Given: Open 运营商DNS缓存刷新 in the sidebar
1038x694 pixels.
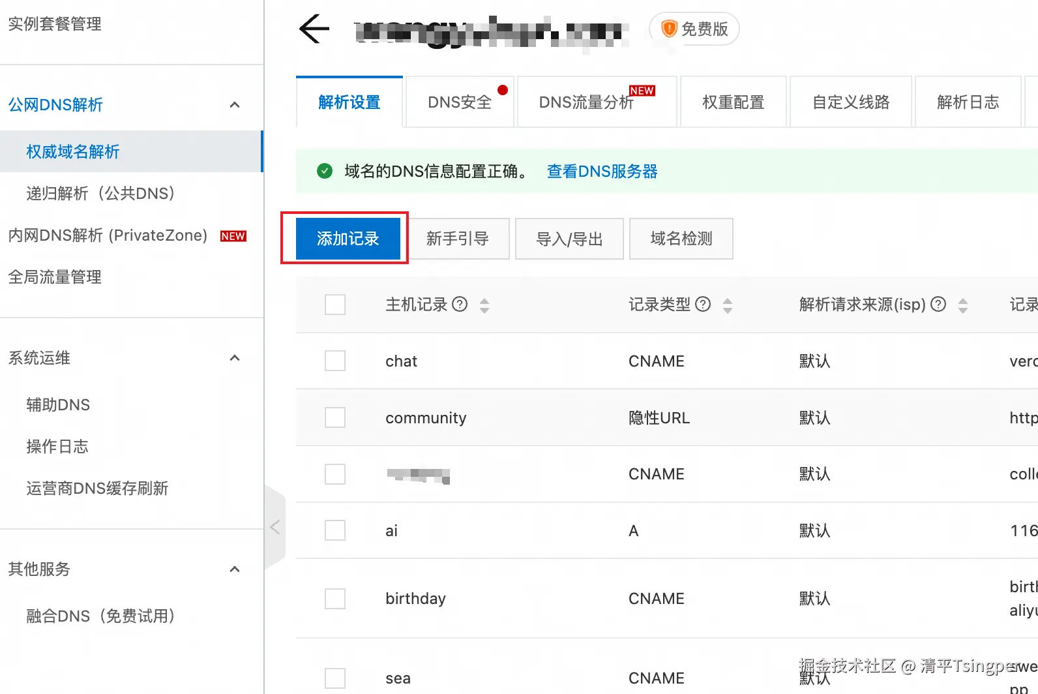Looking at the screenshot, I should click(97, 489).
